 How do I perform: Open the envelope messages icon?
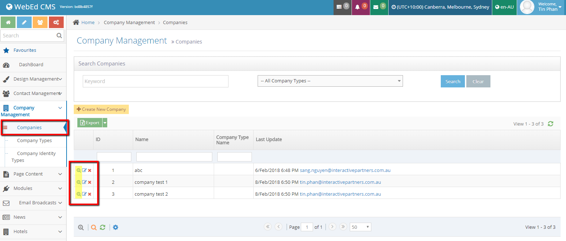point(376,7)
